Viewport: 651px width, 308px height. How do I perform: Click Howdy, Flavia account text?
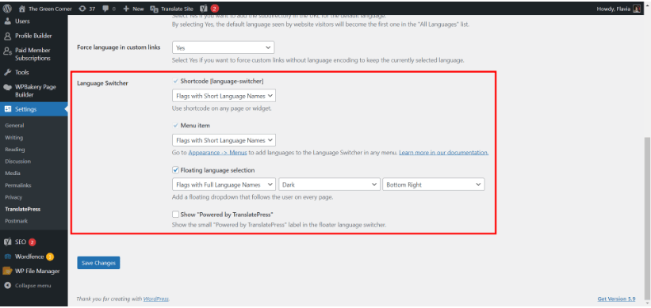coord(614,9)
